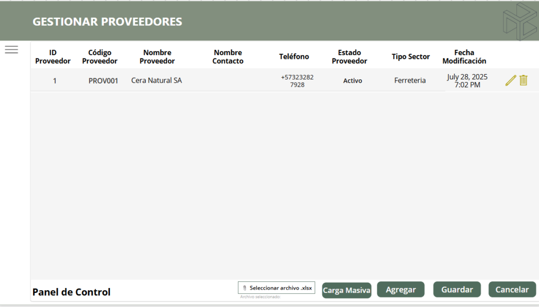
Task: Click the Tipo Sector column header
Action: point(411,57)
